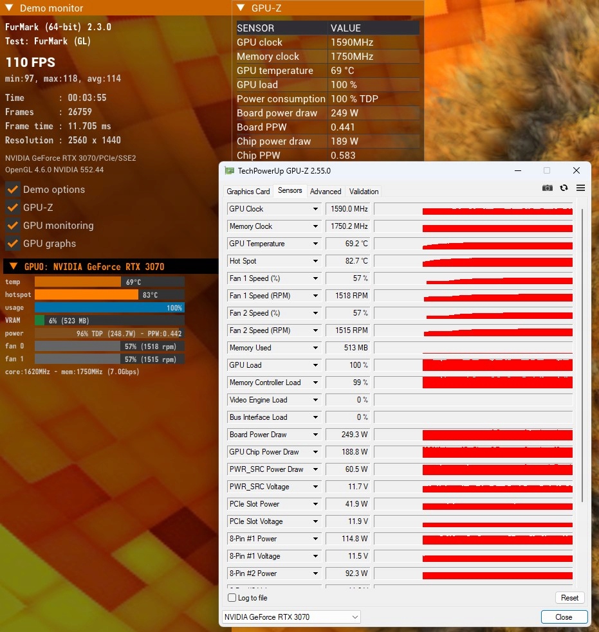Image resolution: width=599 pixels, height=632 pixels.
Task: Click the GPU-Z refresh icon
Action: (564, 188)
